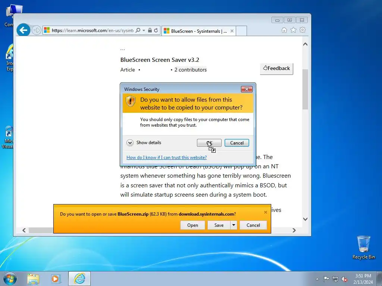The height and width of the screenshot is (286, 382).
Task: Click the Show desktop button at taskbar edge
Action: pos(379,279)
